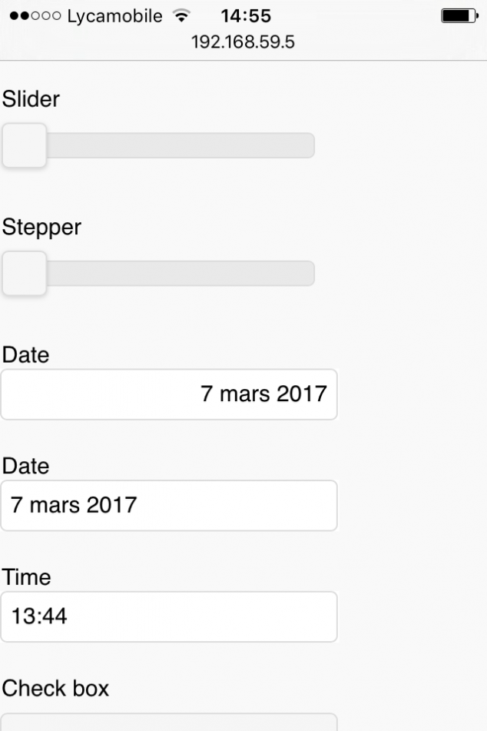The width and height of the screenshot is (487, 731).
Task: Tap the Slider section label
Action: pos(31,99)
